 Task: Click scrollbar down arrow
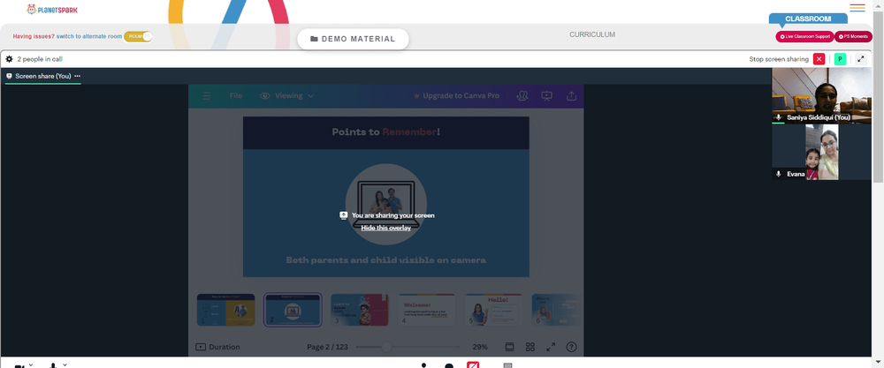[878, 363]
